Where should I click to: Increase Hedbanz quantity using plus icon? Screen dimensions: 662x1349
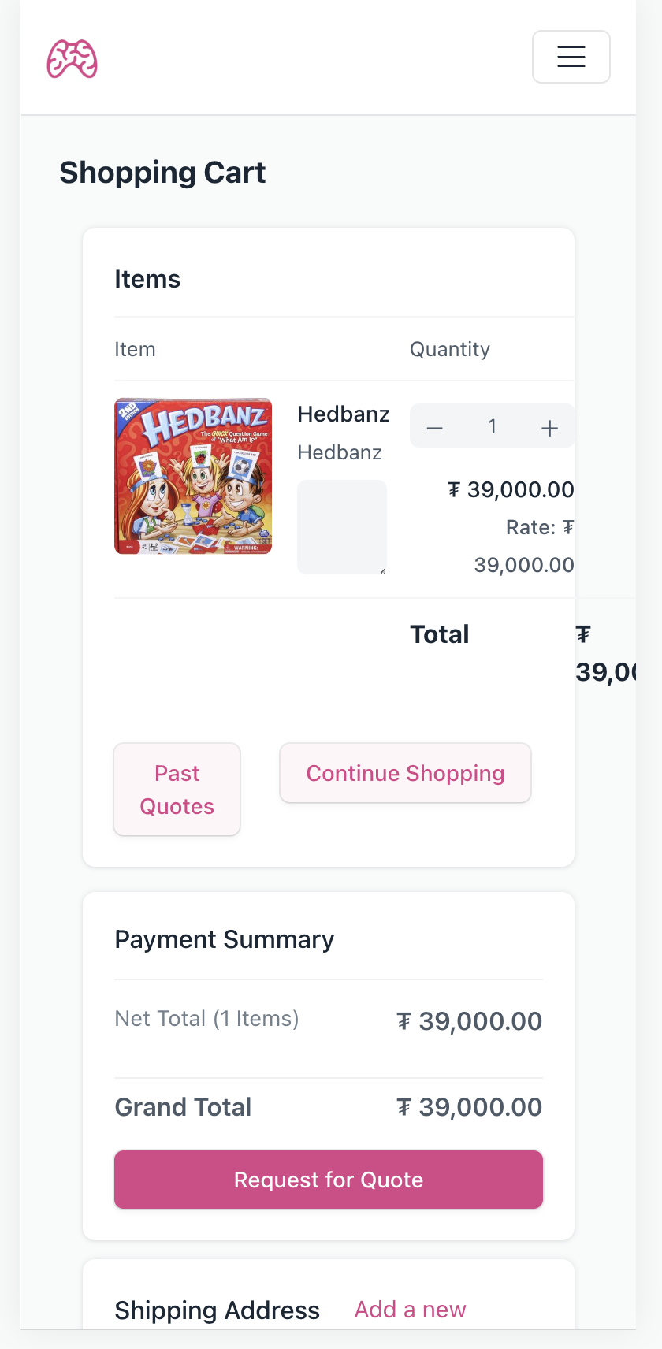[549, 426]
